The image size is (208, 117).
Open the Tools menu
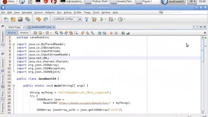96,12
